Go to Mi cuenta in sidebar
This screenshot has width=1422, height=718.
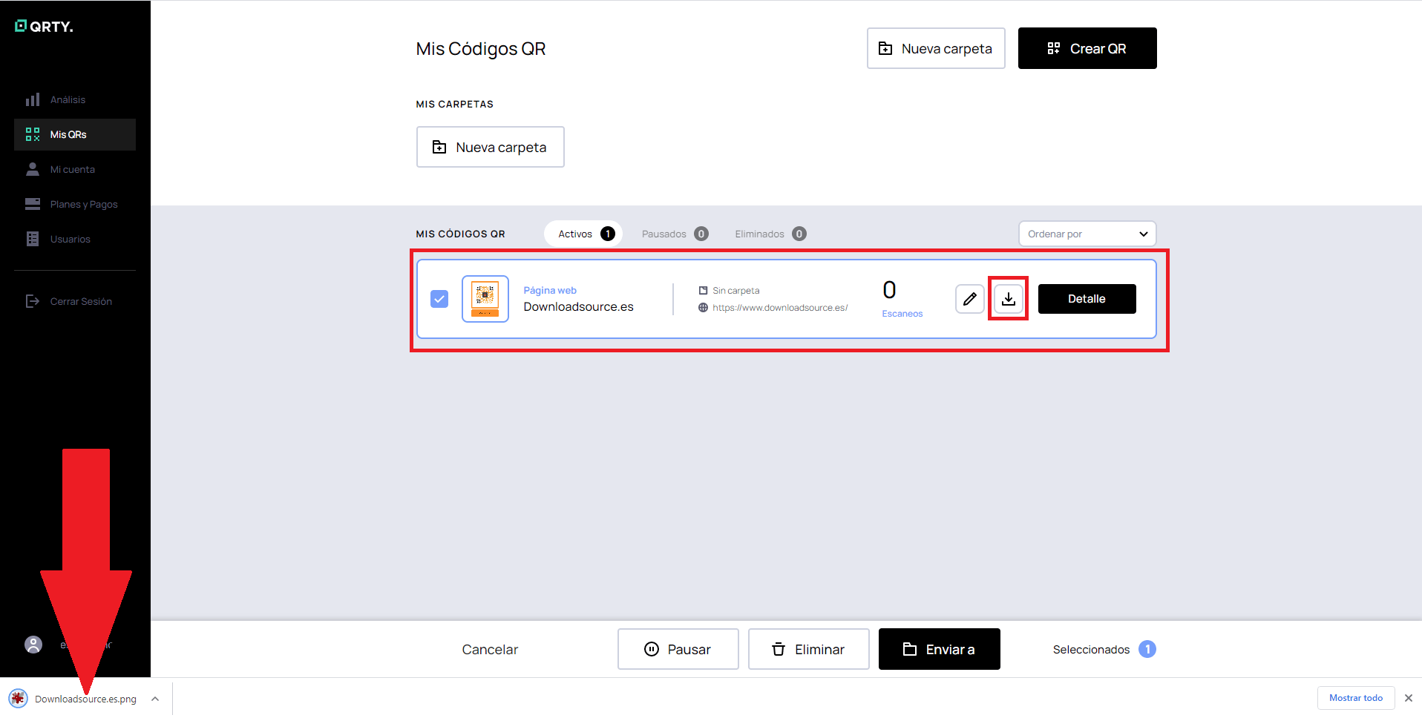[74, 169]
